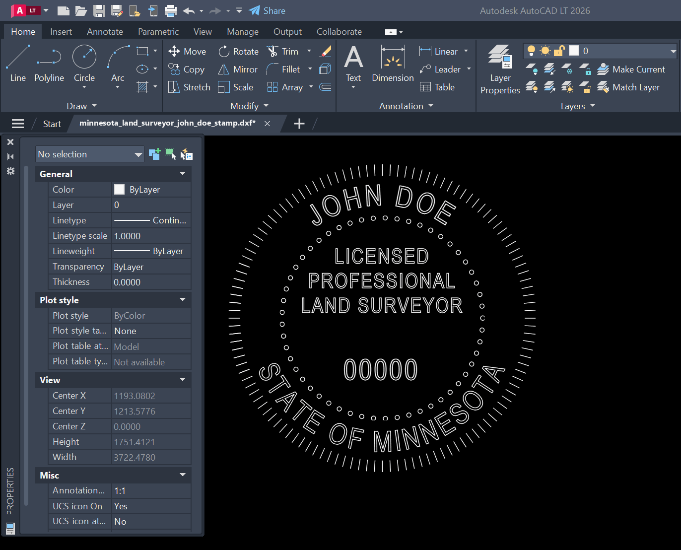Click Match Layer button
Screen dimensions: 681x550
[628, 87]
